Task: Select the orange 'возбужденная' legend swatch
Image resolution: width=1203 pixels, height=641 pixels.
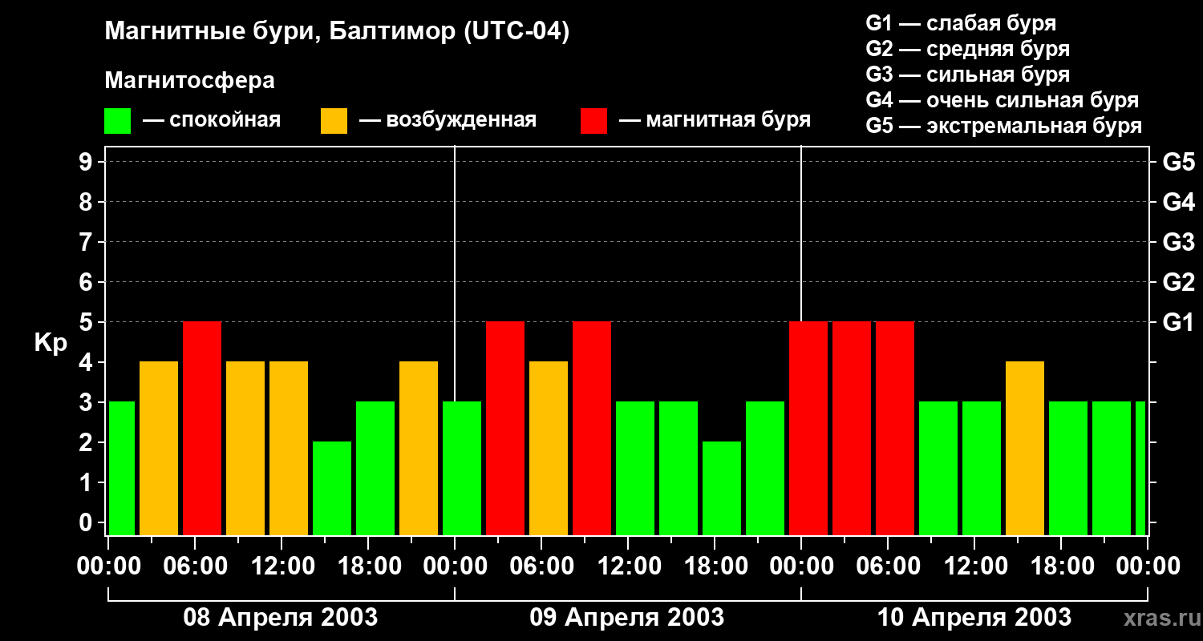Action: tap(334, 121)
